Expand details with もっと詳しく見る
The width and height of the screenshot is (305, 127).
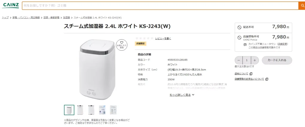[180, 95]
